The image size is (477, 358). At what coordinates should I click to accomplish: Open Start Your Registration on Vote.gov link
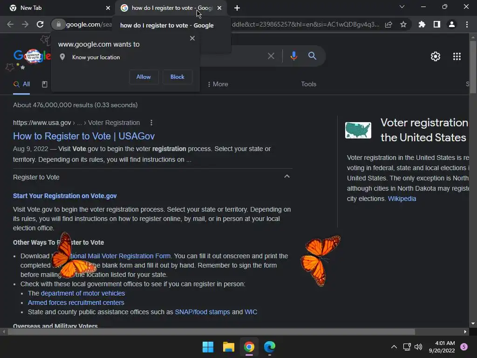(x=65, y=196)
